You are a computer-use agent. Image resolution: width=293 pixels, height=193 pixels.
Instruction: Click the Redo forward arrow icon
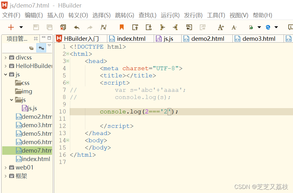(90, 28)
